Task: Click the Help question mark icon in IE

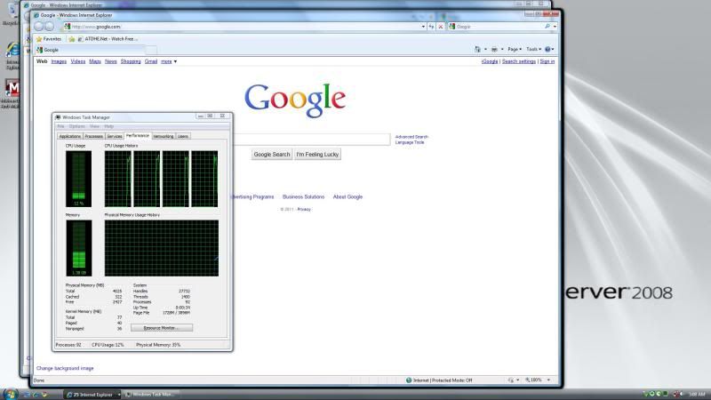Action: [547, 49]
